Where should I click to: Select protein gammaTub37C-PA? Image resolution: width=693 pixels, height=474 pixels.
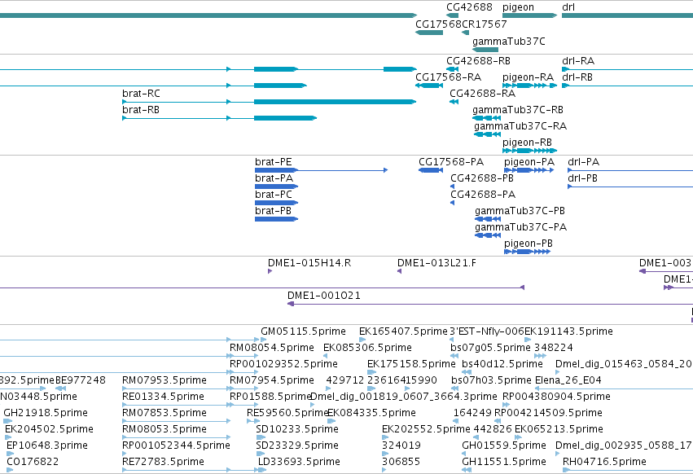[x=520, y=228]
